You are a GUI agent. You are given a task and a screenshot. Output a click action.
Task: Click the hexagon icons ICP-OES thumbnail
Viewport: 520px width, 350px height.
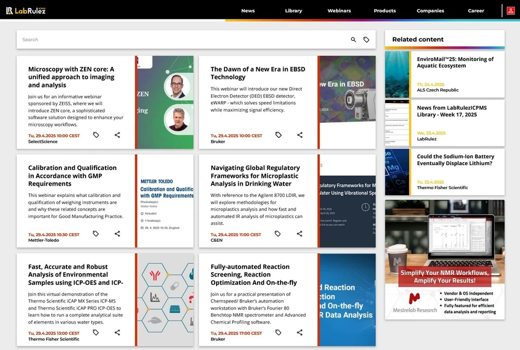pyautogui.click(x=165, y=299)
